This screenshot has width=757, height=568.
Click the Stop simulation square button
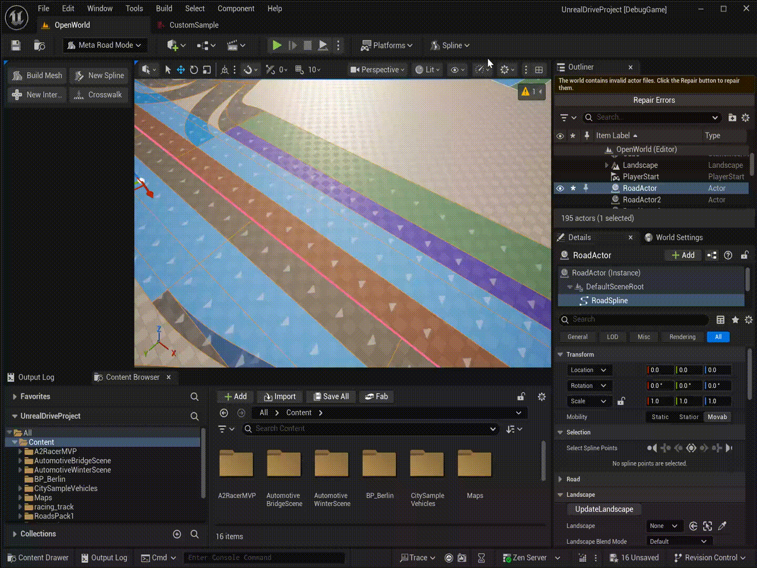tap(308, 45)
